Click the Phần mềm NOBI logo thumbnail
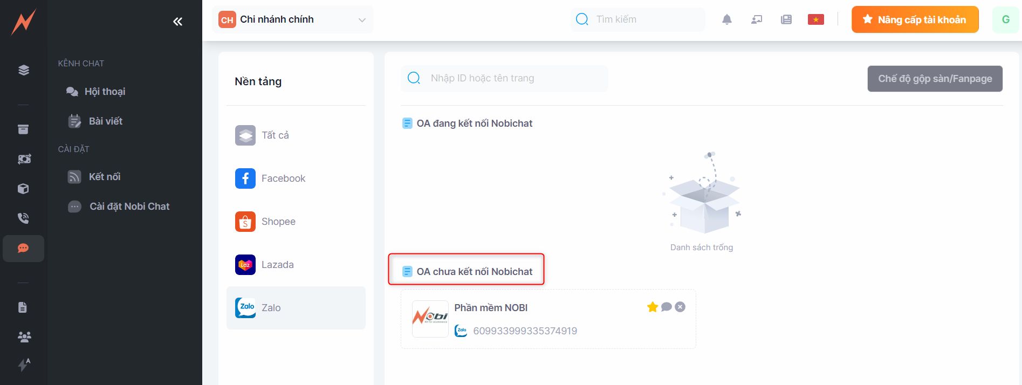 click(x=430, y=319)
